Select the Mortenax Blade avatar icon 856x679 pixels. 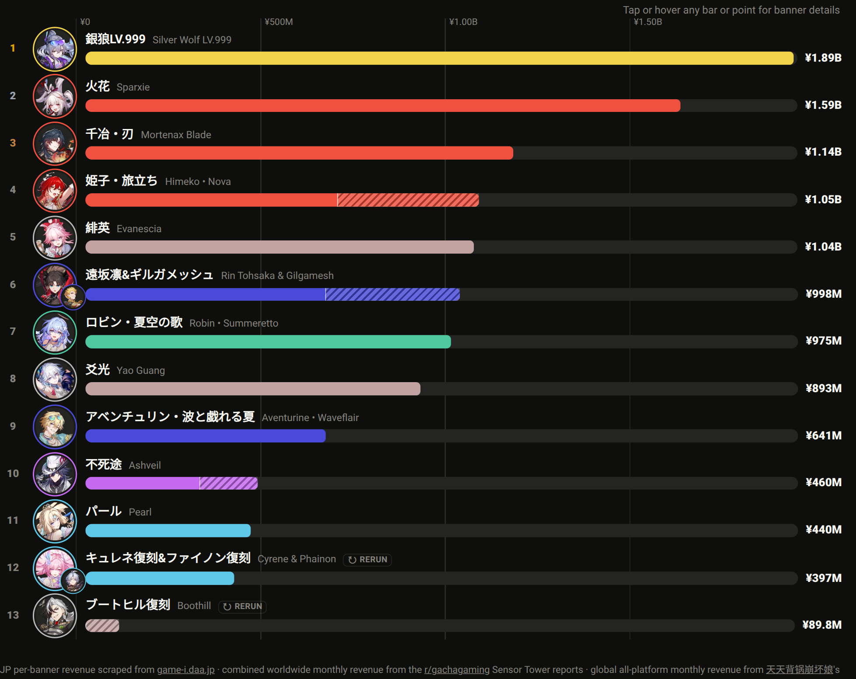pyautogui.click(x=55, y=143)
